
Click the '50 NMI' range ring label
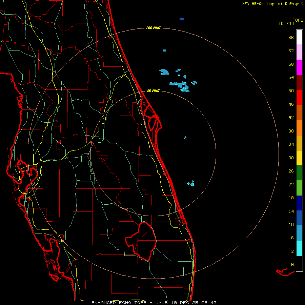pos(153,90)
